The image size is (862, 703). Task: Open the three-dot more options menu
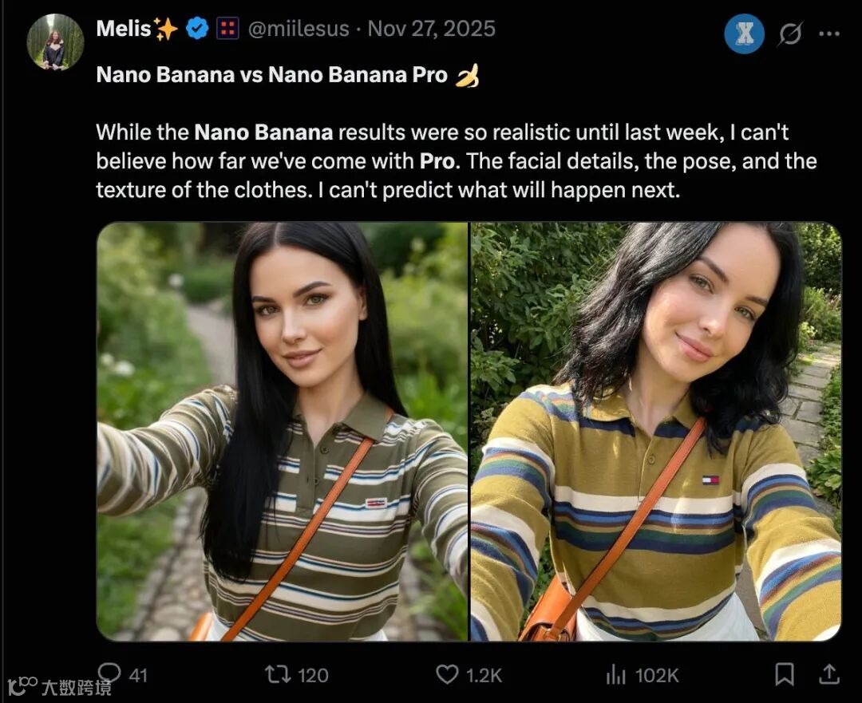point(829,34)
